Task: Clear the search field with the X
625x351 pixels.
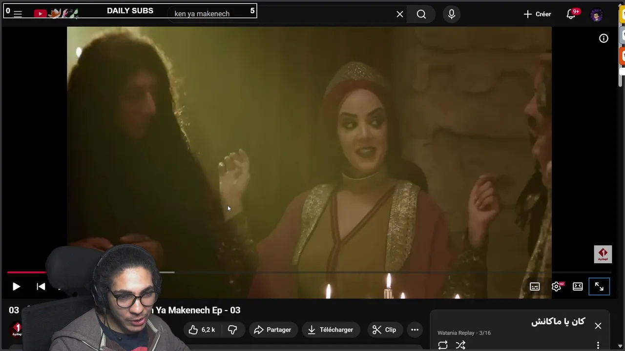Action: (x=400, y=14)
